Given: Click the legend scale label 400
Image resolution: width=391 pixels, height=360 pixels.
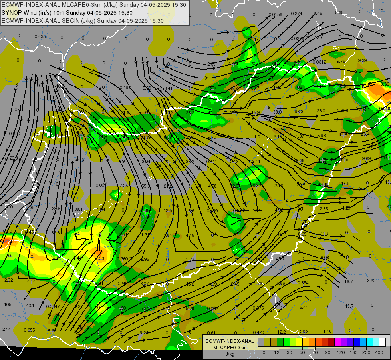Looking at the screenshot, I should pyautogui.click(x=379, y=352).
